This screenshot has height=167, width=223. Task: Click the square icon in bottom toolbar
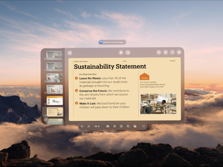coord(143,126)
